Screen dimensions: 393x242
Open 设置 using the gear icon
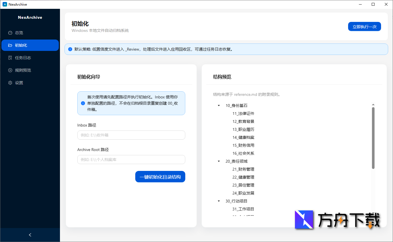point(10,82)
